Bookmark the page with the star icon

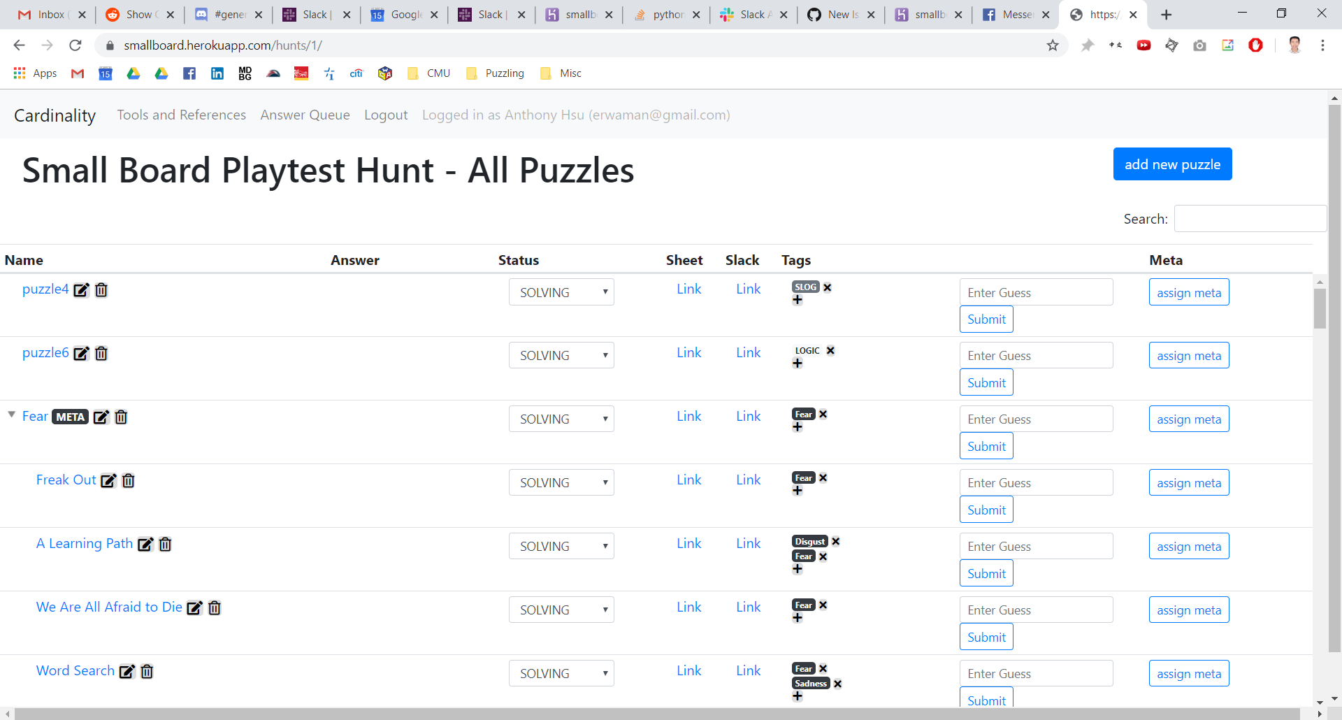click(x=1053, y=45)
